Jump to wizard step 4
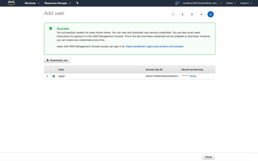Viewport: 258px width, 161px height. (201, 14)
